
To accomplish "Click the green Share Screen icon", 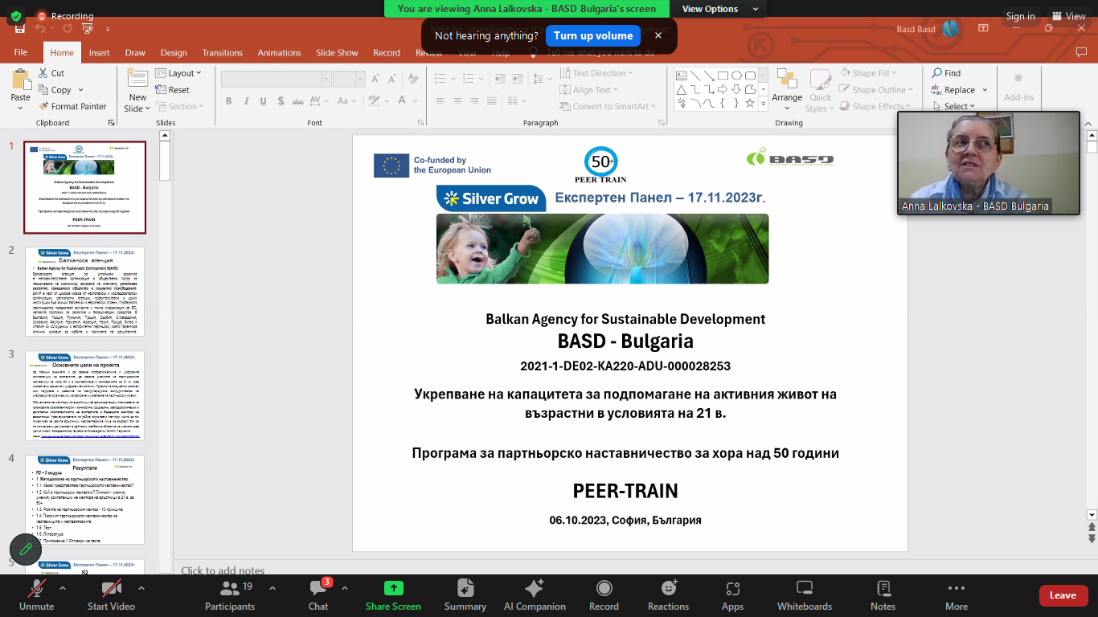I will click(394, 588).
